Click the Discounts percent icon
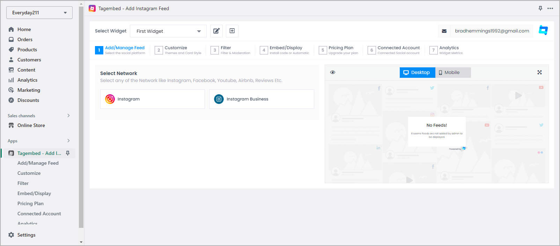560x246 pixels. (x=11, y=100)
